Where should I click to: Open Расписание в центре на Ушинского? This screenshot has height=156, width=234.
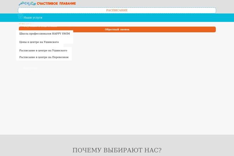click(x=43, y=50)
